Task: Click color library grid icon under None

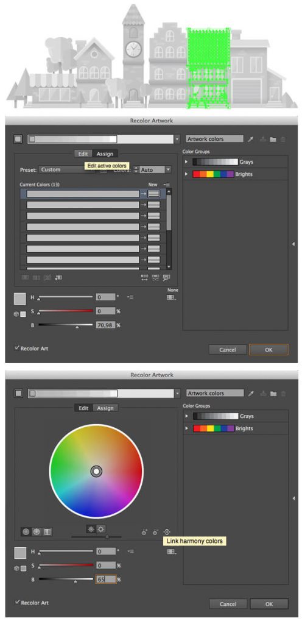Action: (x=172, y=297)
